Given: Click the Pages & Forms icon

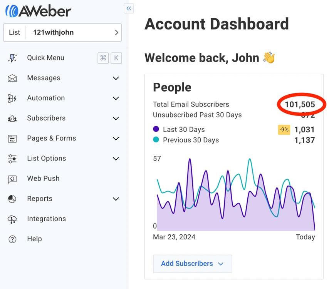Looking at the screenshot, I should point(12,139).
